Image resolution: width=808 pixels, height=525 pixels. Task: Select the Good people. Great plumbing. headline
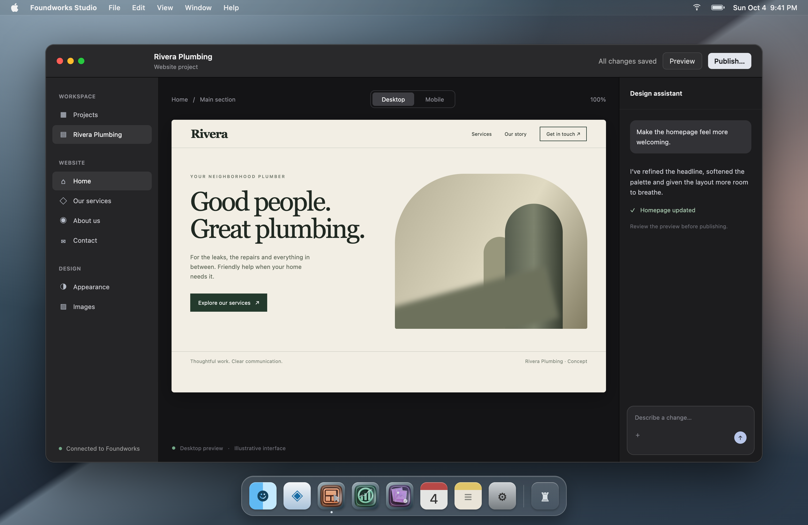click(x=277, y=216)
